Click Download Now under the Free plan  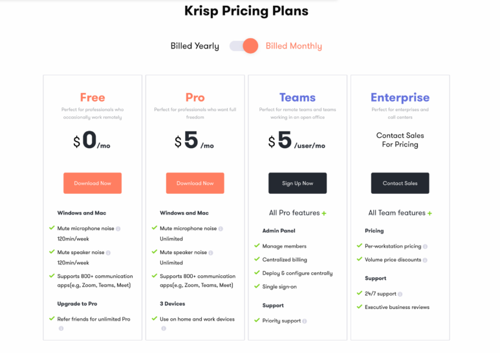92,183
